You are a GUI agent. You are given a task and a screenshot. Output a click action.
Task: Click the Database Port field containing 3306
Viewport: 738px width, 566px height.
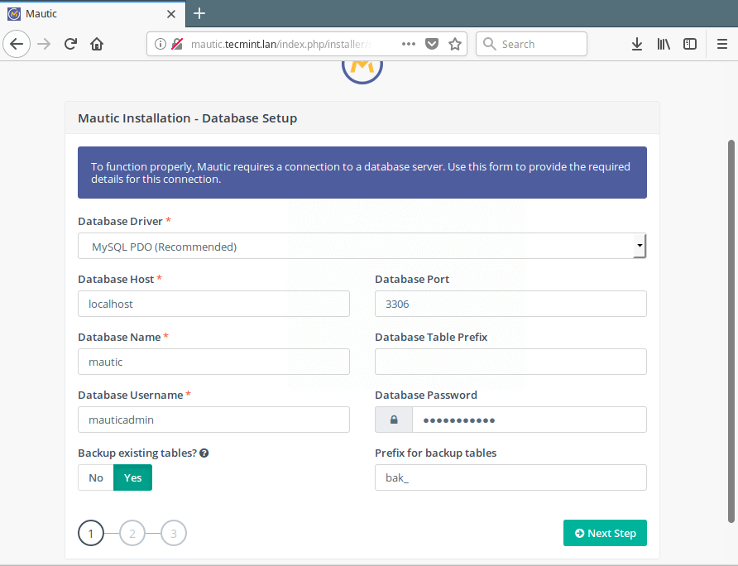coord(510,304)
